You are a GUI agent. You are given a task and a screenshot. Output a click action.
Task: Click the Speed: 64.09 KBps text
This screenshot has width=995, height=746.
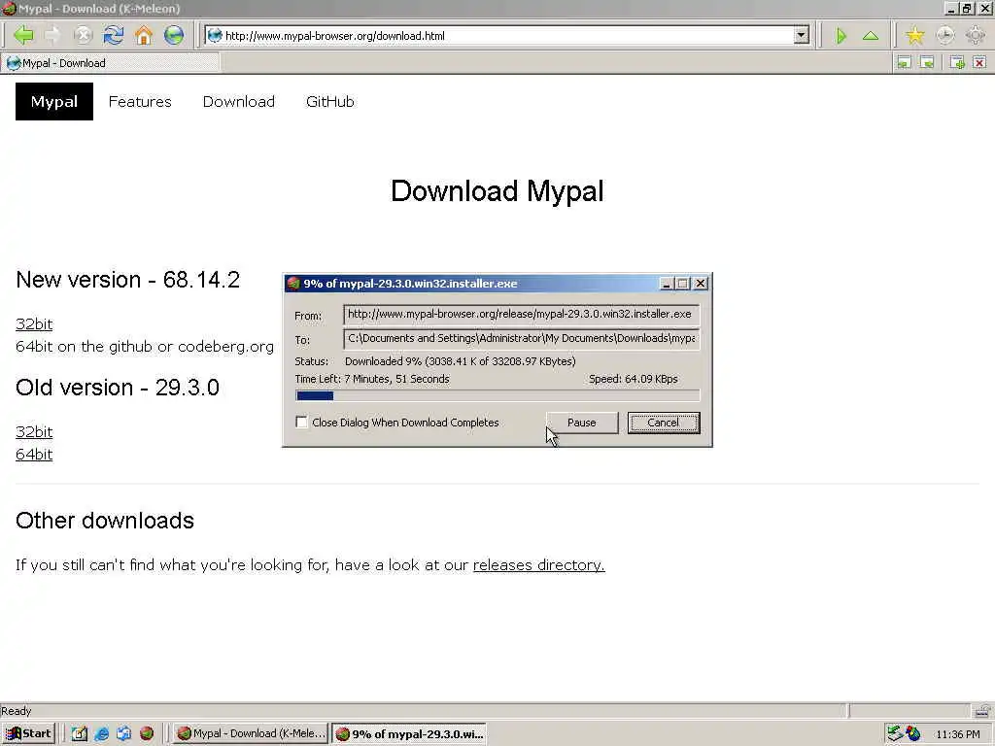tap(634, 379)
